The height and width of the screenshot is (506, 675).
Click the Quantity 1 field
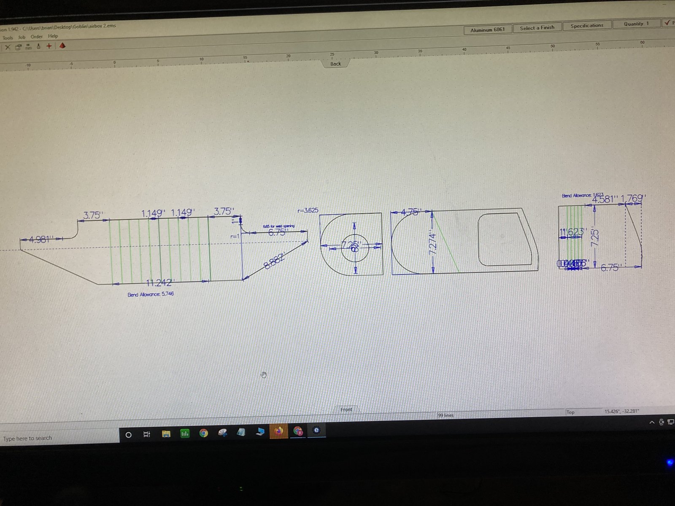point(636,24)
